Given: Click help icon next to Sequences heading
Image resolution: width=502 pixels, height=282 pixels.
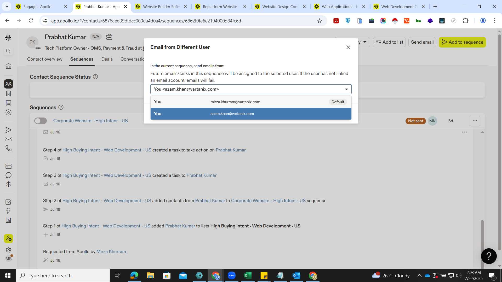Looking at the screenshot, I should click(61, 107).
